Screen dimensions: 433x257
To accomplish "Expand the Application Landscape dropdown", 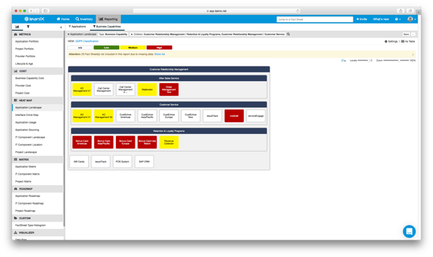I will coord(82,34).
